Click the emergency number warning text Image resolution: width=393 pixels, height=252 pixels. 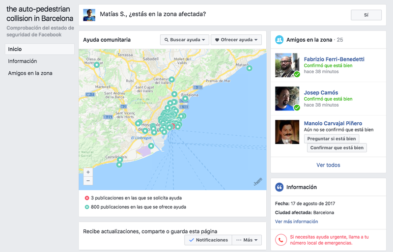329,240
